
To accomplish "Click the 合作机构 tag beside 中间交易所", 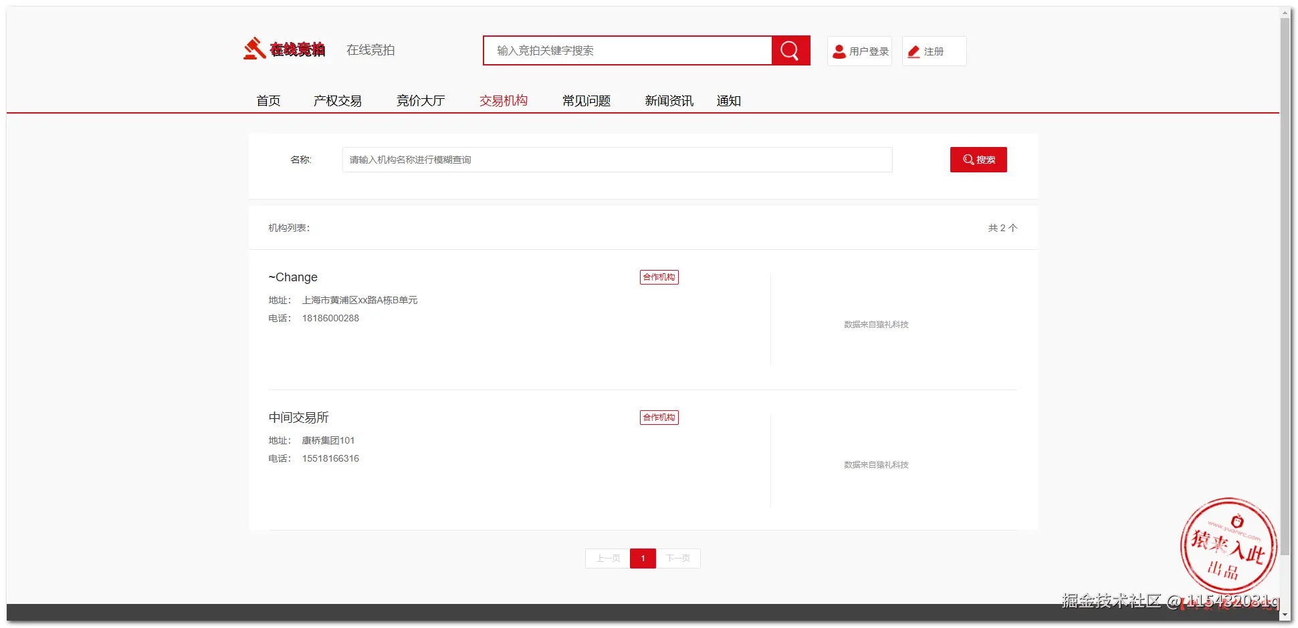I will coord(659,418).
